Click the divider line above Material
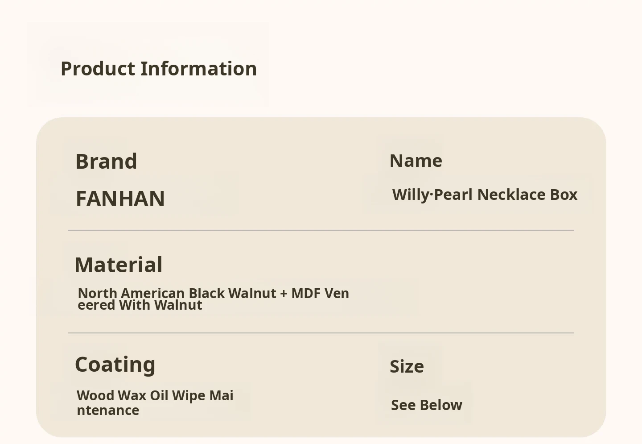 [x=321, y=230]
